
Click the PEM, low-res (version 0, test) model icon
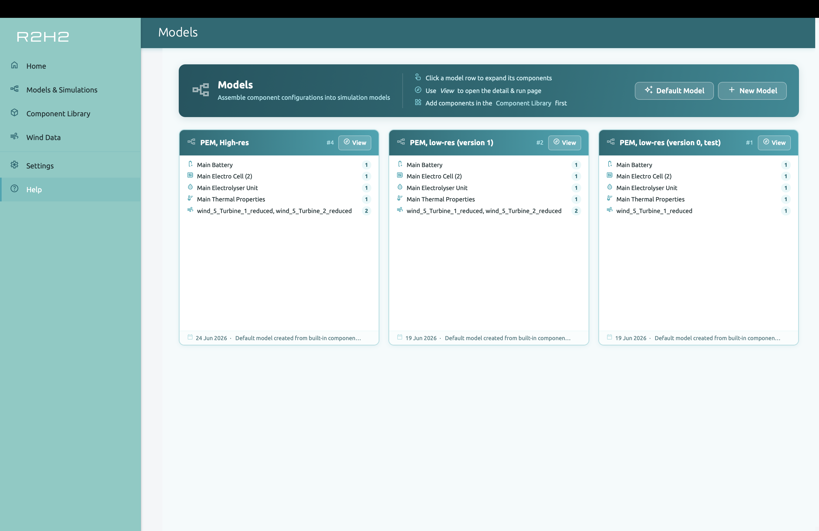[611, 142]
